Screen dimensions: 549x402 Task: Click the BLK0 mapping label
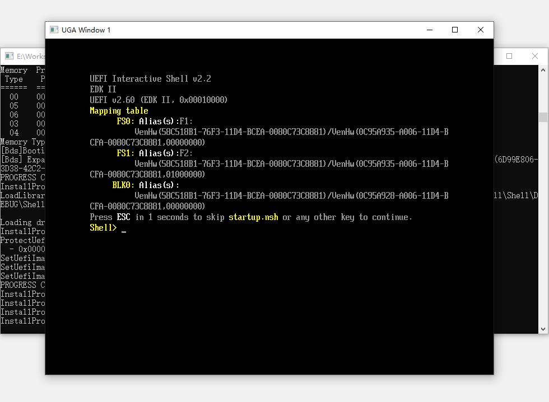click(x=123, y=185)
